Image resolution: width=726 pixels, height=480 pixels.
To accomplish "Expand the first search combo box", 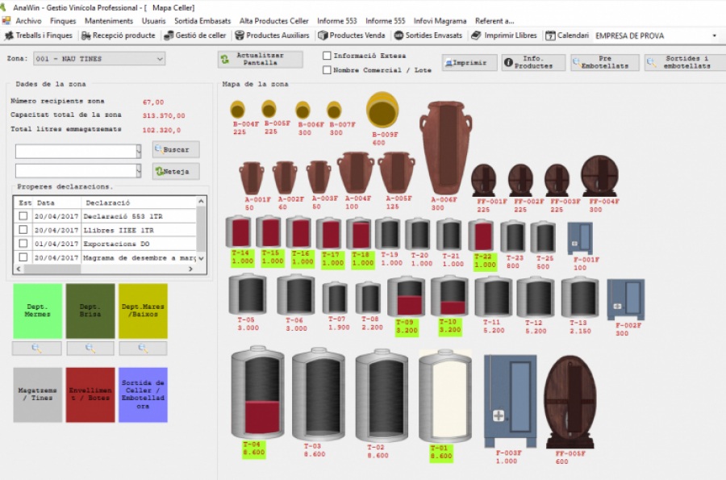I will pos(139,151).
